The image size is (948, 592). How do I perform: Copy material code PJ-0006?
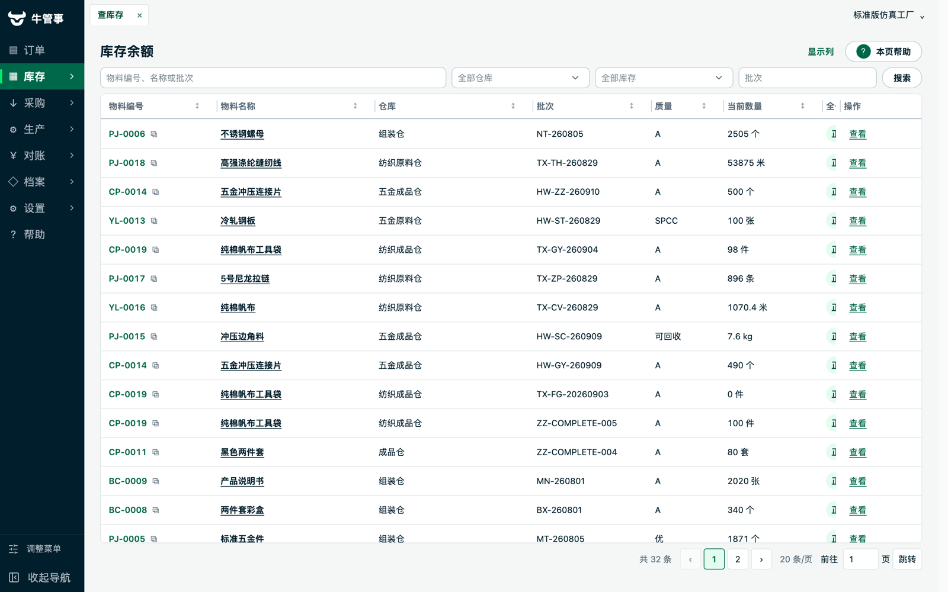click(154, 134)
